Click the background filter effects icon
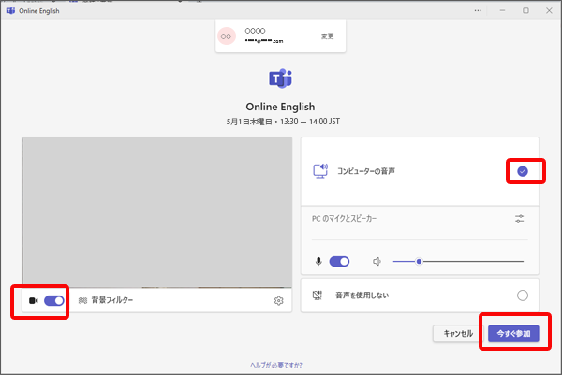Screen dimensions: 562x375 (x=82, y=300)
